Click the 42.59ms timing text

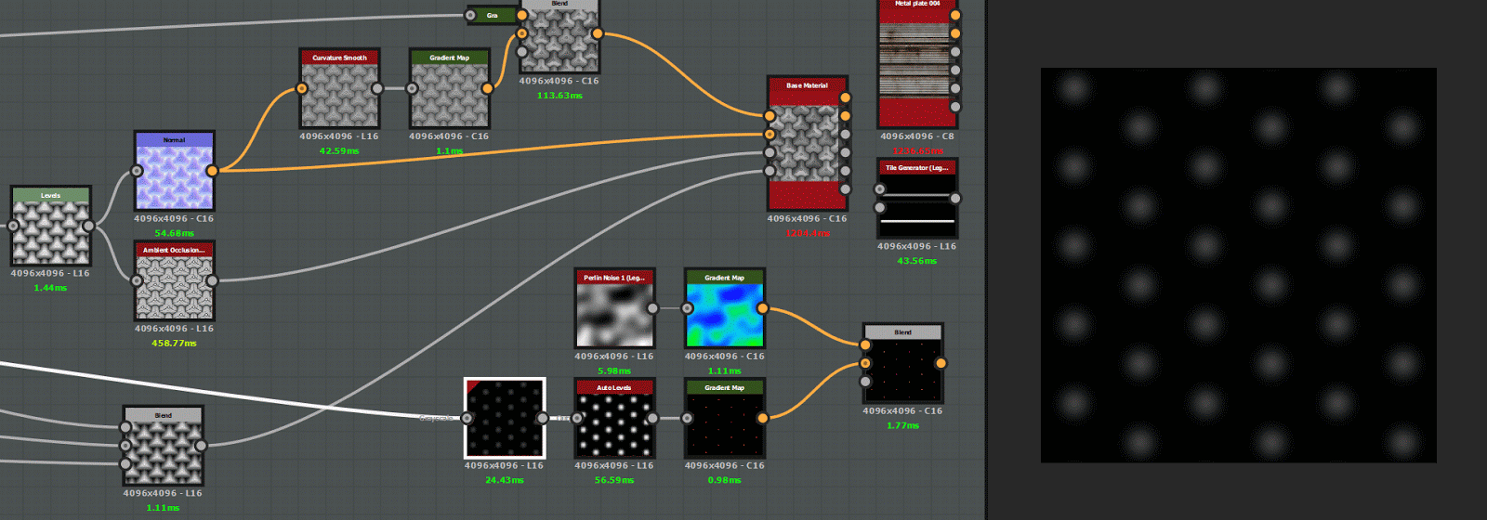tap(339, 150)
